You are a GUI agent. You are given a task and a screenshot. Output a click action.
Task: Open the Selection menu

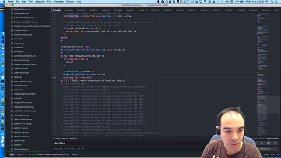[x=40, y=2]
